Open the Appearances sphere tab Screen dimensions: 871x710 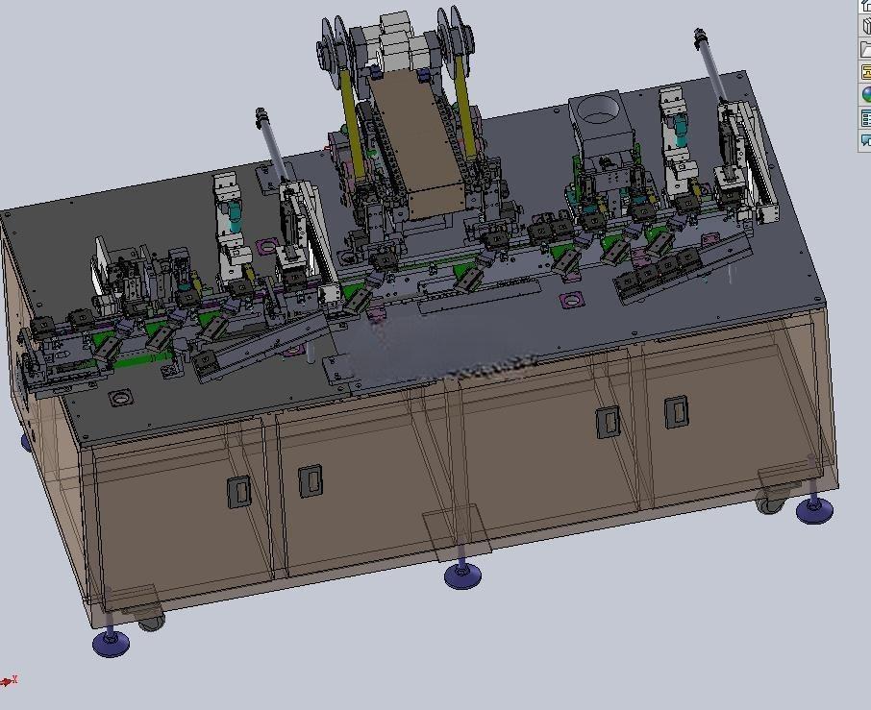click(865, 95)
